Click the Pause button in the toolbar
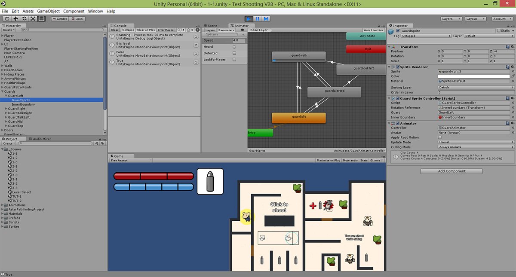Image resolution: width=516 pixels, height=277 pixels. [x=258, y=18]
